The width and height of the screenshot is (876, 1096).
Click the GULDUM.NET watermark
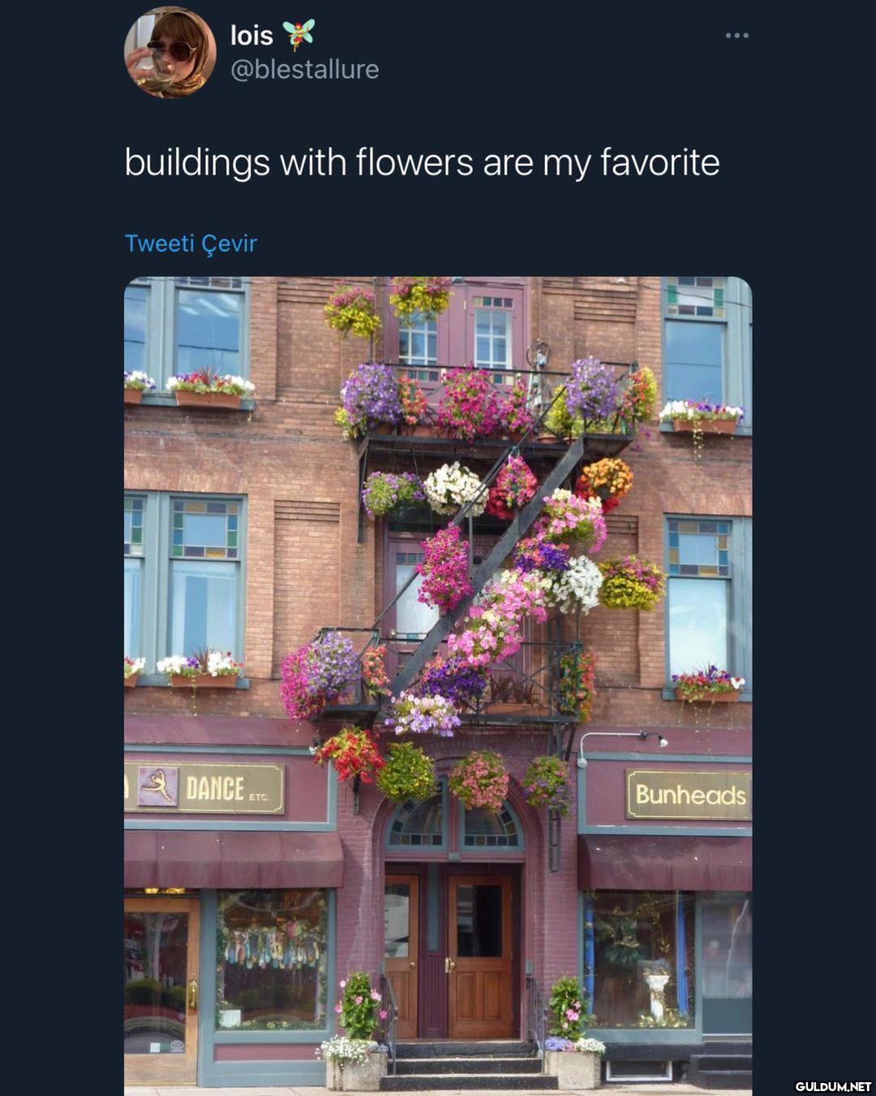832,1086
